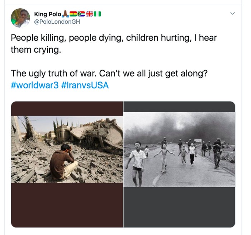
Task: Visit the @PoloLondonGH handle link
Action: click(x=57, y=22)
